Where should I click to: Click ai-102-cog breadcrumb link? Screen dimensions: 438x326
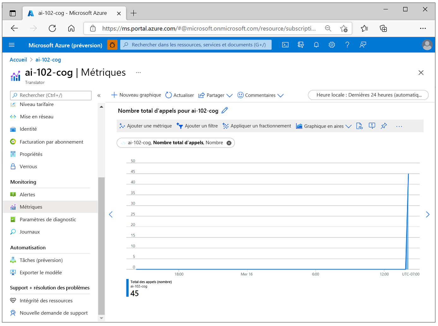point(48,60)
